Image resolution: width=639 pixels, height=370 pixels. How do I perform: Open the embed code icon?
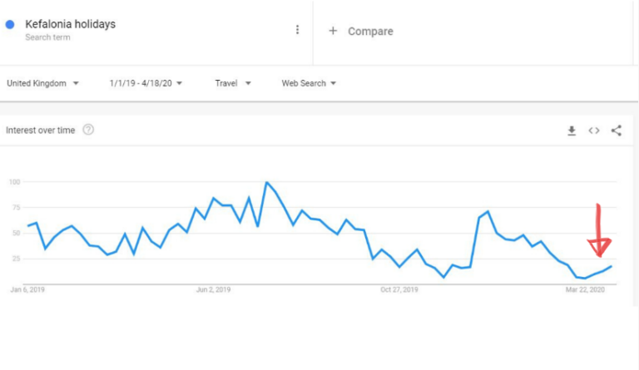tap(594, 131)
